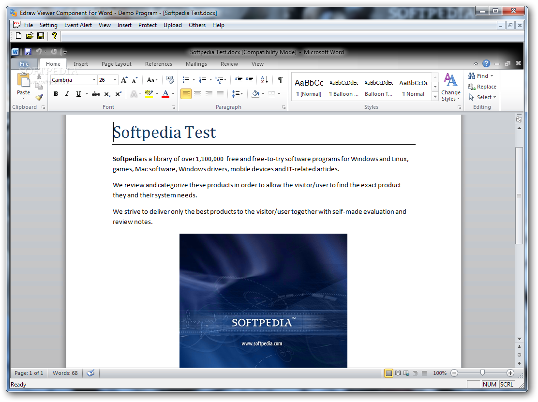Open the Event Alert menu
This screenshot has width=538, height=402.
[x=78, y=25]
